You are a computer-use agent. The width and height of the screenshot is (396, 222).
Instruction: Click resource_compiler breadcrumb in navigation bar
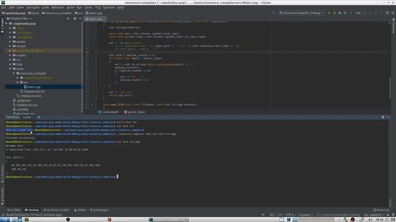coord(57,13)
